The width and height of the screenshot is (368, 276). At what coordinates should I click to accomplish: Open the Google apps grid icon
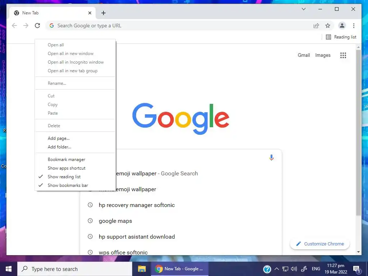point(343,55)
